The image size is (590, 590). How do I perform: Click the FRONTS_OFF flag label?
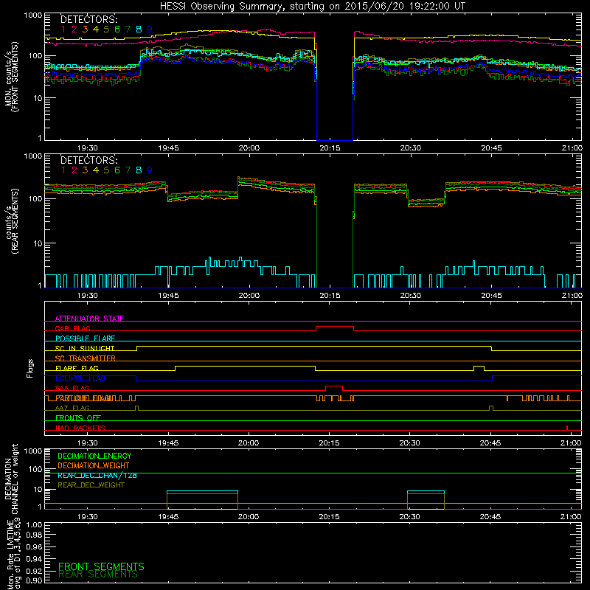click(78, 418)
